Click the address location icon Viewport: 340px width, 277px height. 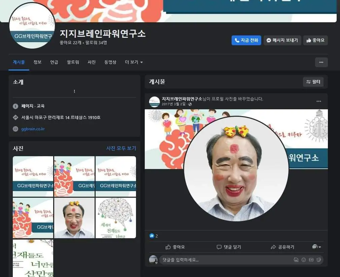(15, 117)
